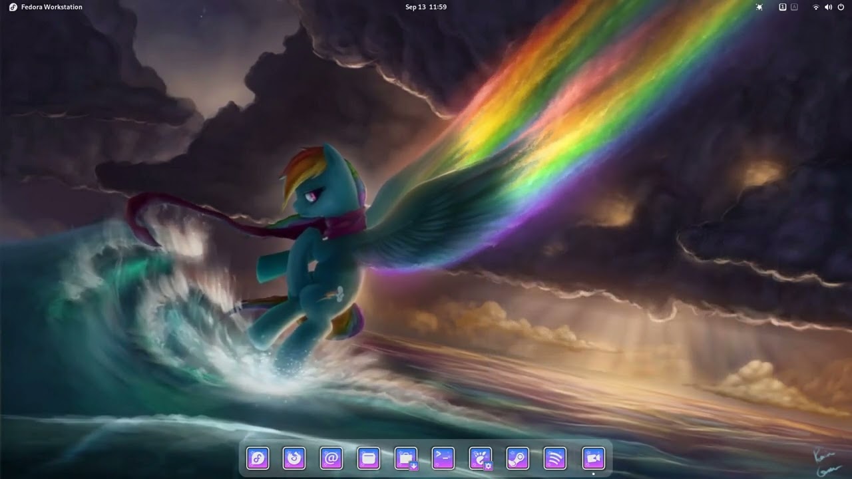Image resolution: width=852 pixels, height=479 pixels.
Task: Open the Fedora logo app in the dock
Action: (258, 458)
